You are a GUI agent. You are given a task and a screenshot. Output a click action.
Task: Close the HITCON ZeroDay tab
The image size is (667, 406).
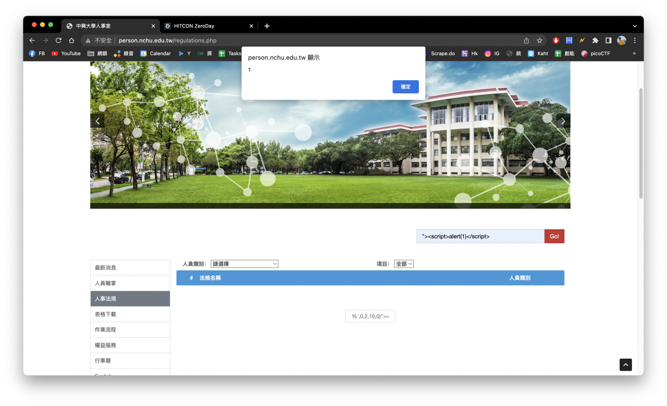[x=251, y=26]
